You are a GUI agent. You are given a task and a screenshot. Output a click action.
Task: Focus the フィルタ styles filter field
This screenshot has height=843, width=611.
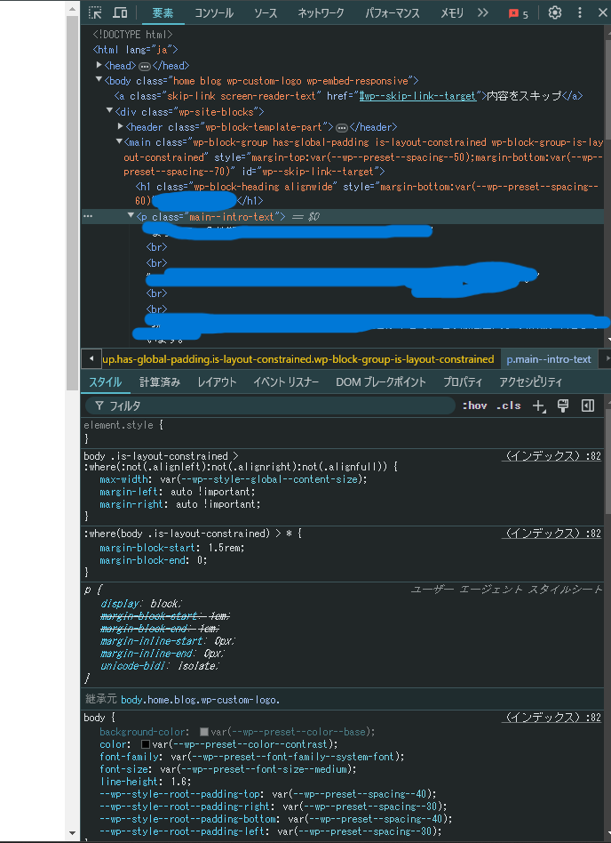[x=275, y=405]
